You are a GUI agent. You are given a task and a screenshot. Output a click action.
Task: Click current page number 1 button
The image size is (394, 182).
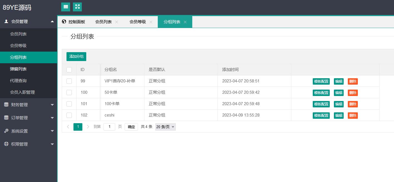coord(78,127)
